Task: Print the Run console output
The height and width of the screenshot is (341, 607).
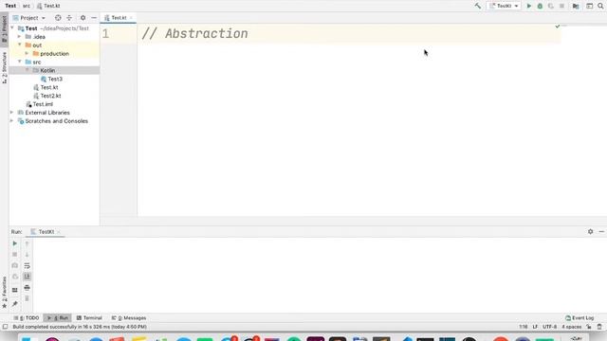Action: (x=28, y=288)
